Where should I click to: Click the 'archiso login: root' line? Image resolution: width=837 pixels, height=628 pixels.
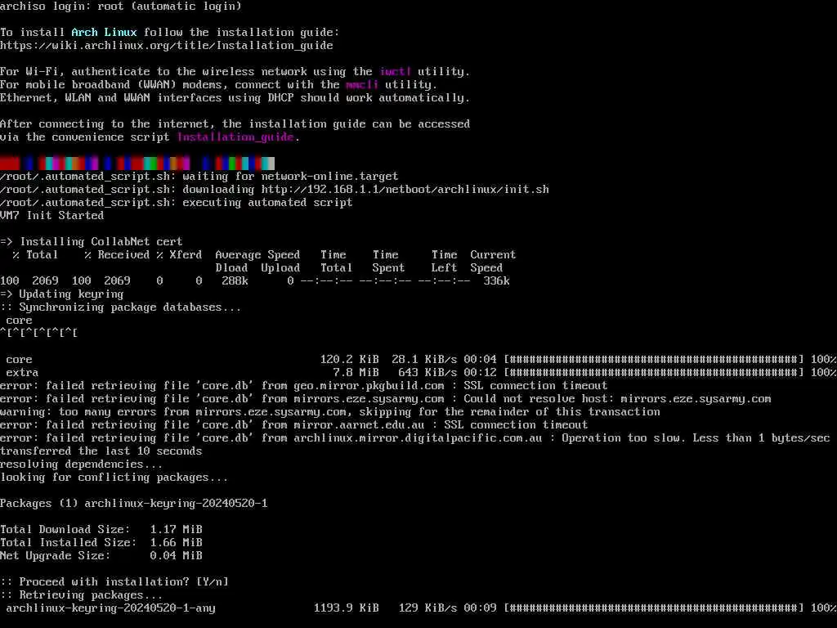click(x=121, y=7)
